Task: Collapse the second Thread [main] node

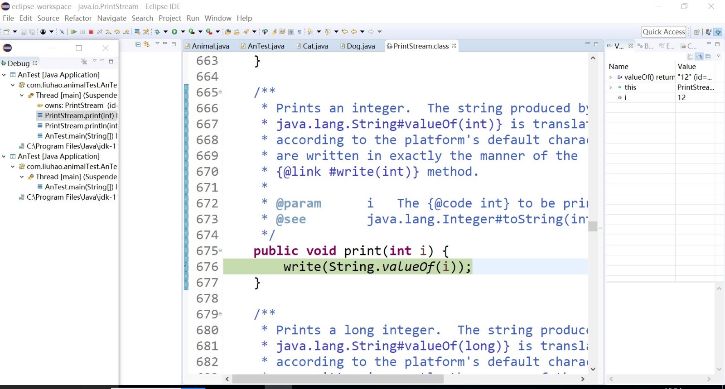Action: (22, 177)
